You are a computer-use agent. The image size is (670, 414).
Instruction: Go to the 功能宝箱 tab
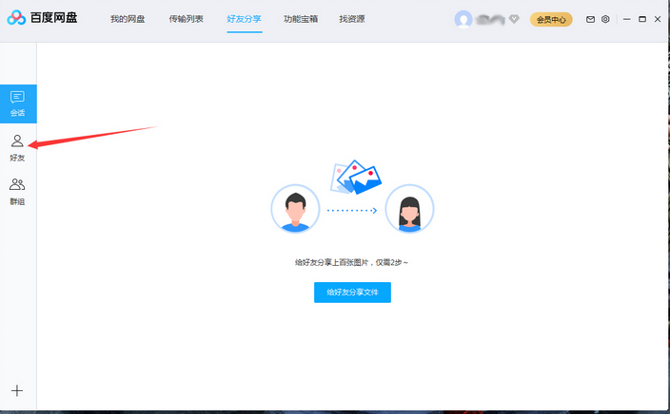pyautogui.click(x=301, y=19)
